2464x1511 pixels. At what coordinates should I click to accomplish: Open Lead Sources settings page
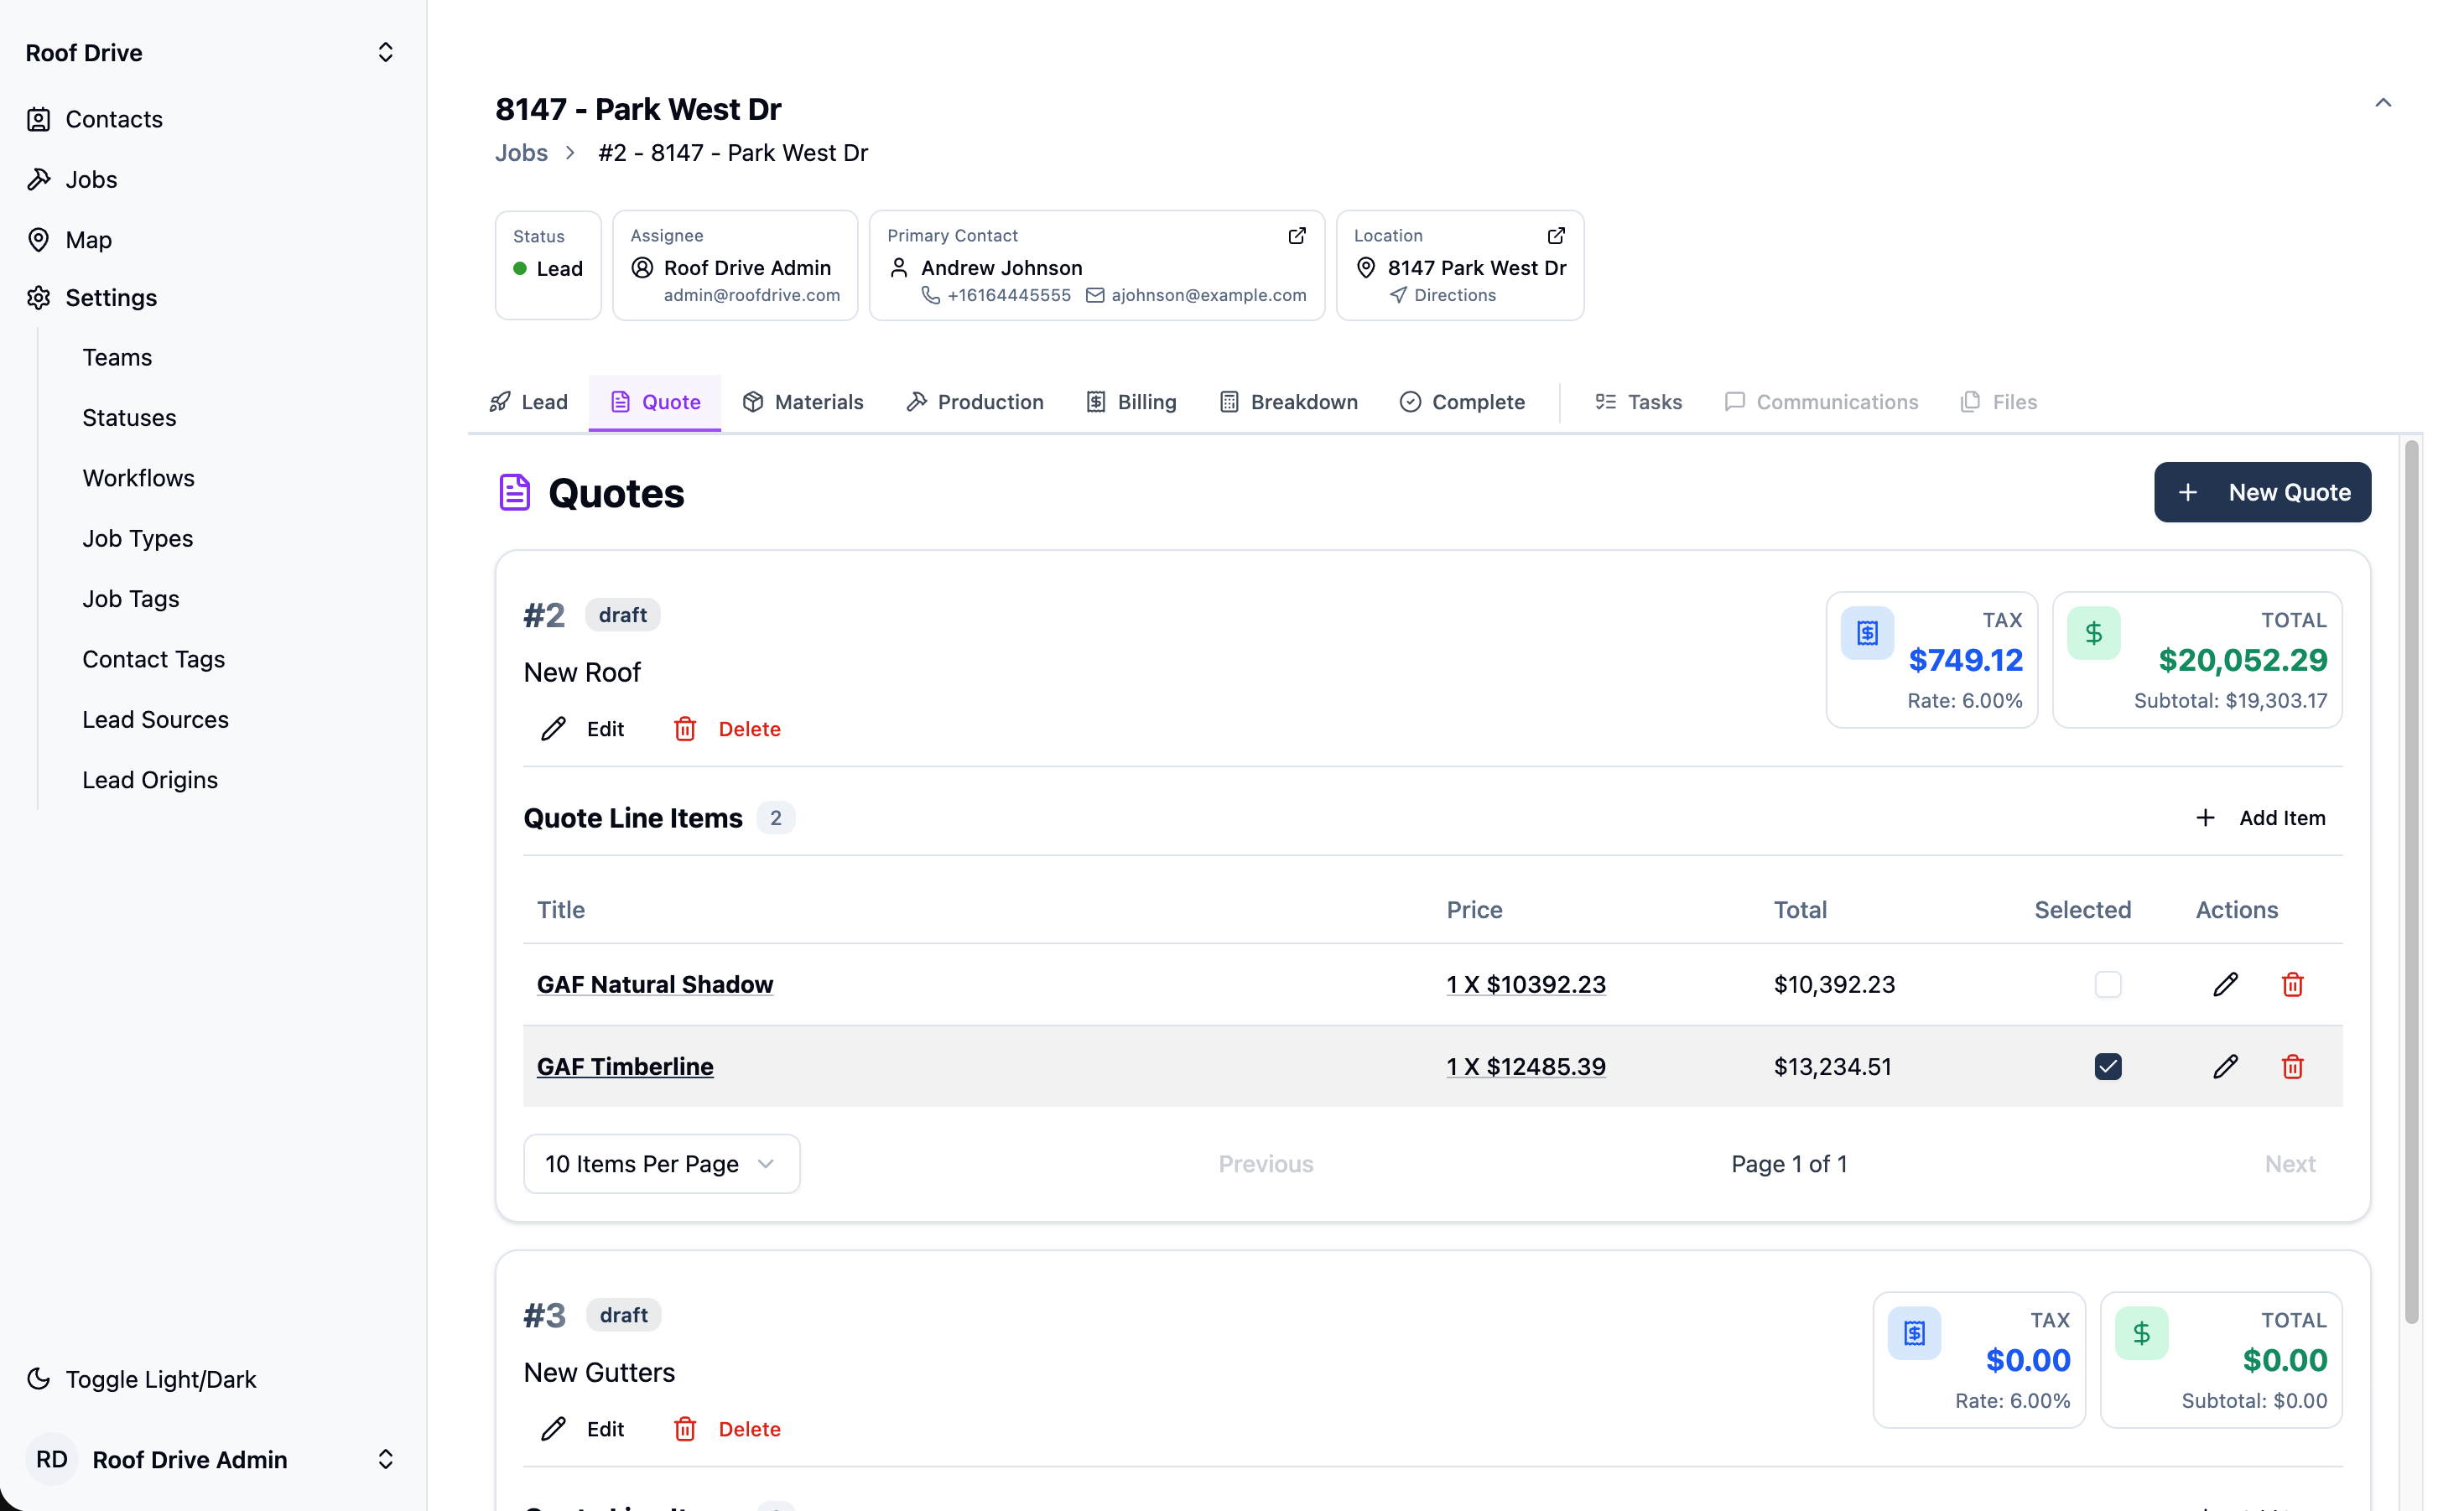point(155,719)
